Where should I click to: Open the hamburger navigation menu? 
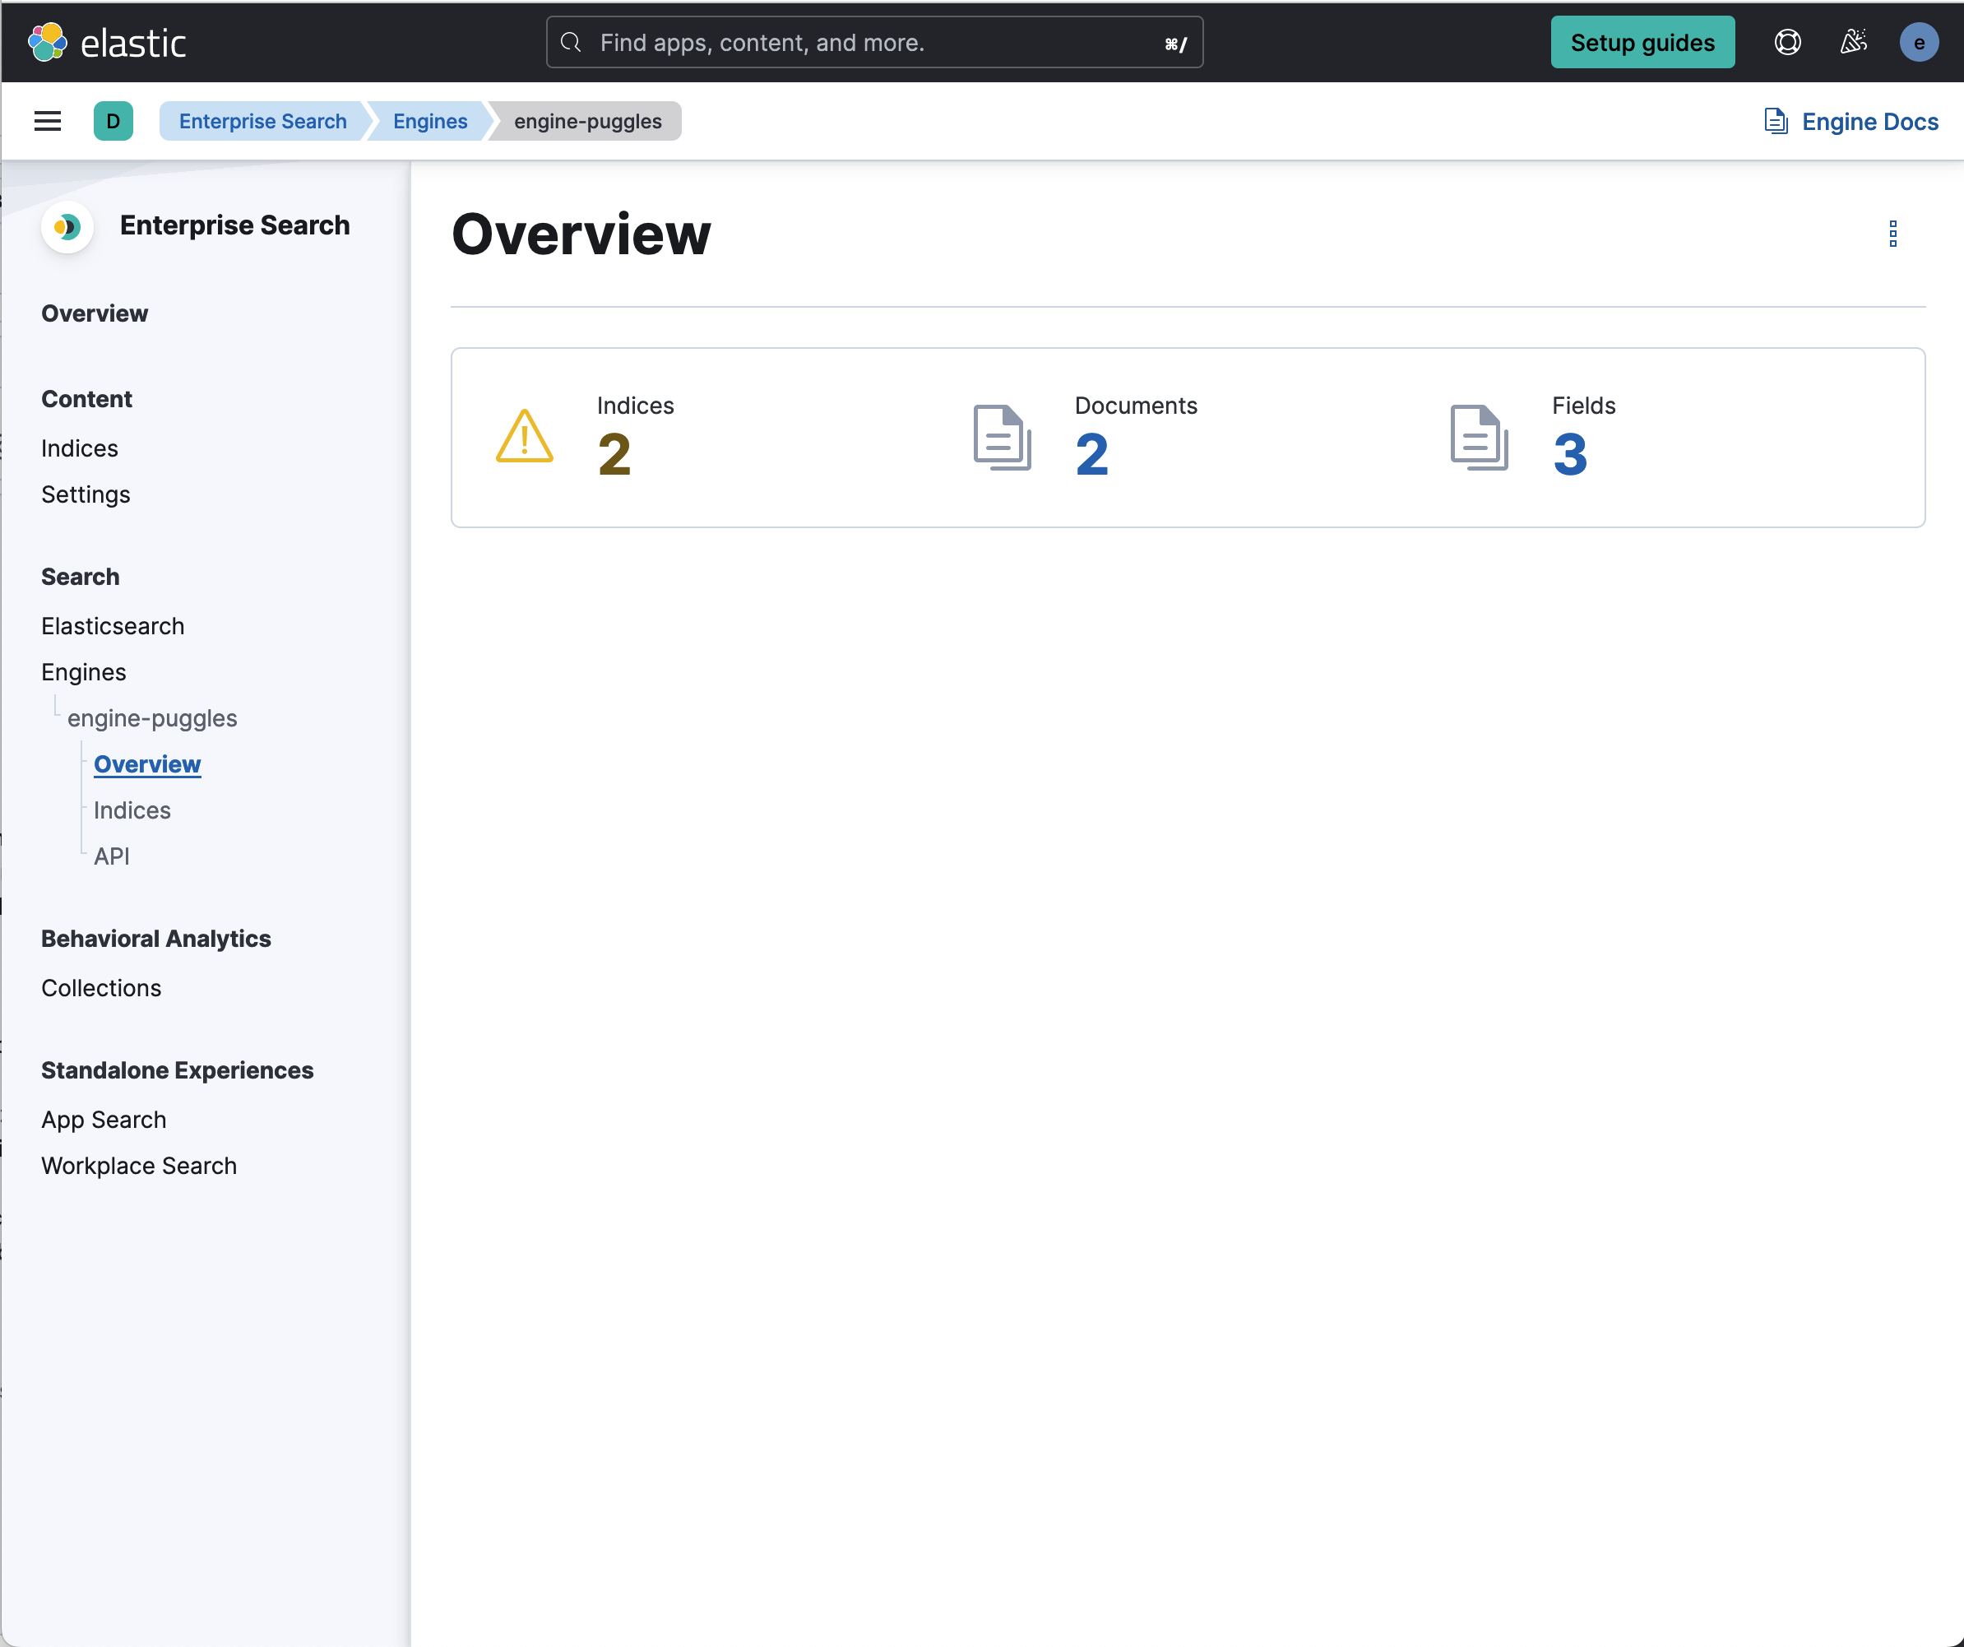(48, 122)
